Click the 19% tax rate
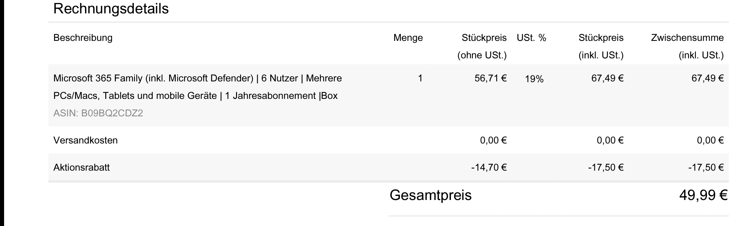 click(x=534, y=79)
